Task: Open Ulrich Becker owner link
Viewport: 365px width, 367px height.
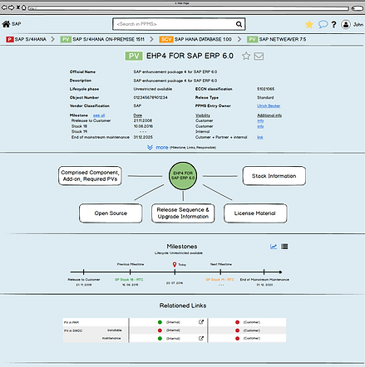Action: pos(269,105)
